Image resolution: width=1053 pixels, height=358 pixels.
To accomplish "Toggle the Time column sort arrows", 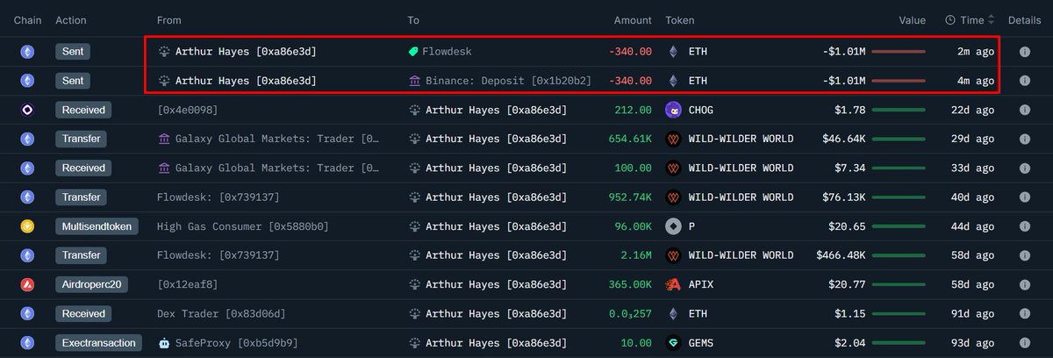I will [992, 19].
